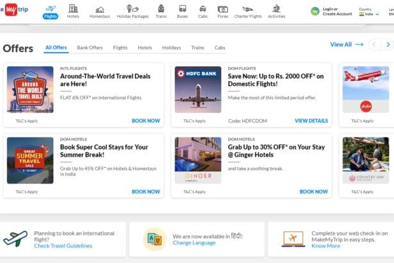Switch to the Hotels offers tab
This screenshot has width=394, height=263.
click(x=145, y=47)
